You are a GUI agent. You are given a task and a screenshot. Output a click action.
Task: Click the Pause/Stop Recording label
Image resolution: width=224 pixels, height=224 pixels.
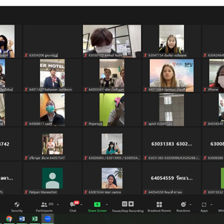tap(128, 211)
